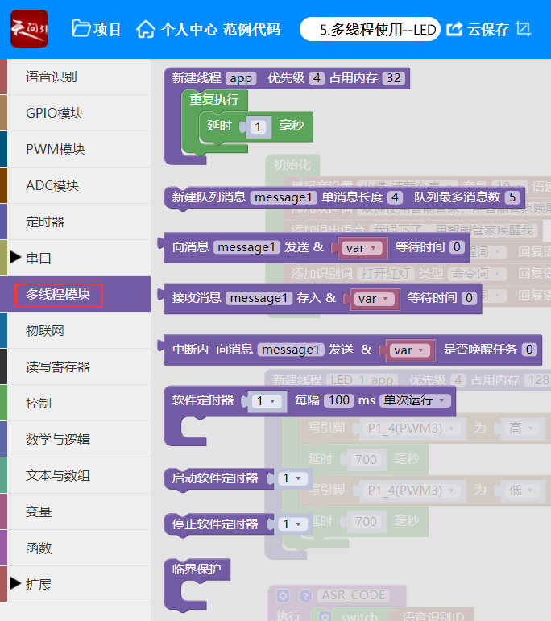This screenshot has width=551, height=621.
Task: Select 数学与逻辑 category
Action: 75,439
